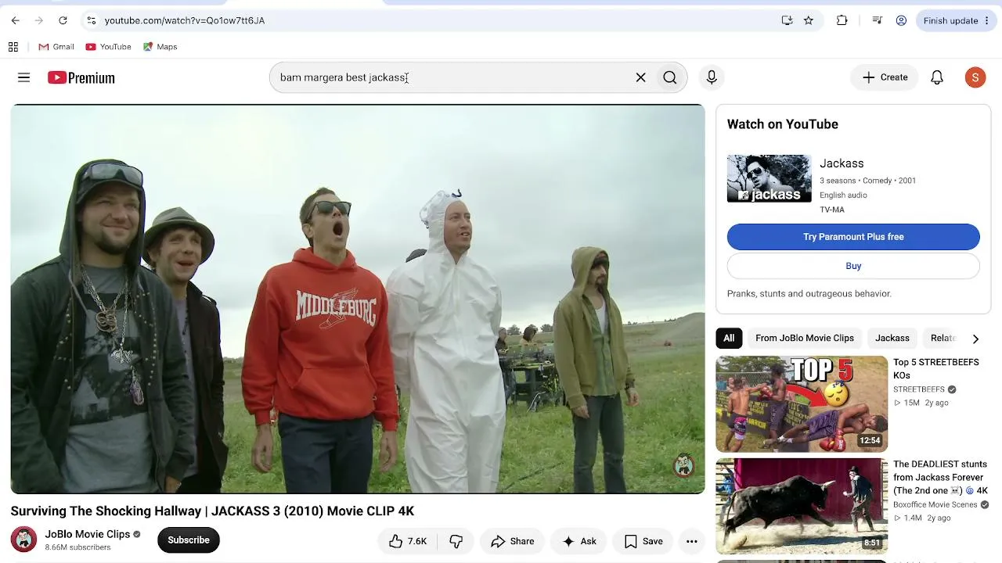Click the 8.66M subscribers text

pyautogui.click(x=77, y=547)
